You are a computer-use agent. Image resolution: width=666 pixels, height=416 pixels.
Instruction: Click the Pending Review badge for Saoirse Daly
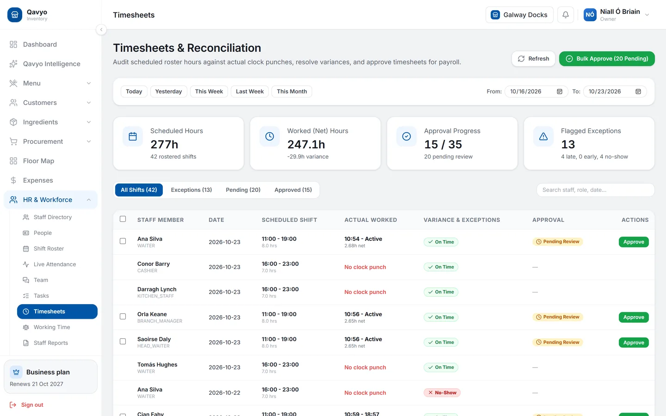[x=558, y=343]
